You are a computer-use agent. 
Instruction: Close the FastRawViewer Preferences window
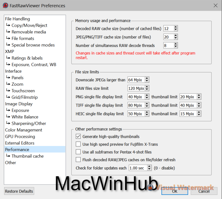pyautogui.click(x=215, y=5)
